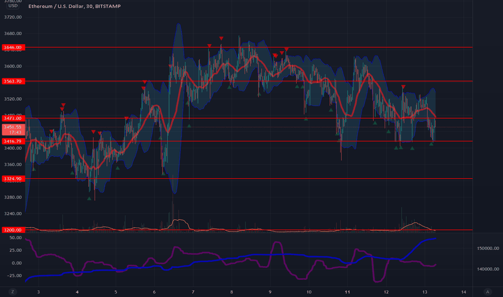The image size is (503, 297).
Task: Click the 3451.55 current price label
Action: pyautogui.click(x=13, y=130)
